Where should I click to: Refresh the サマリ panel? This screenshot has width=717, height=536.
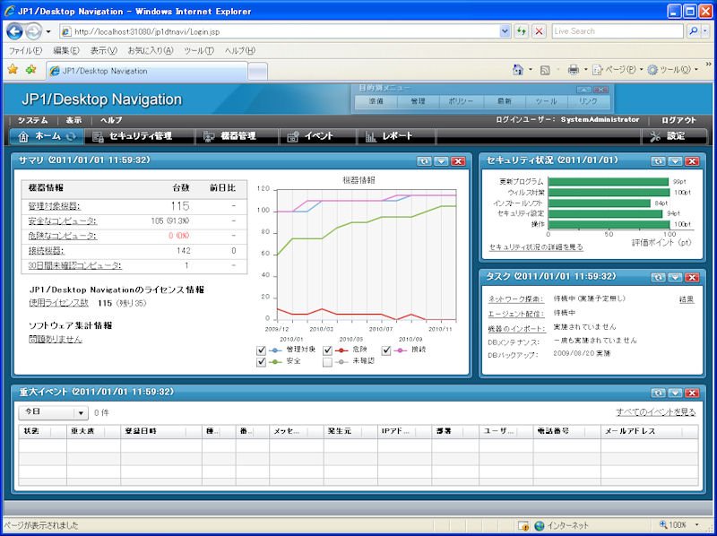pyautogui.click(x=424, y=161)
